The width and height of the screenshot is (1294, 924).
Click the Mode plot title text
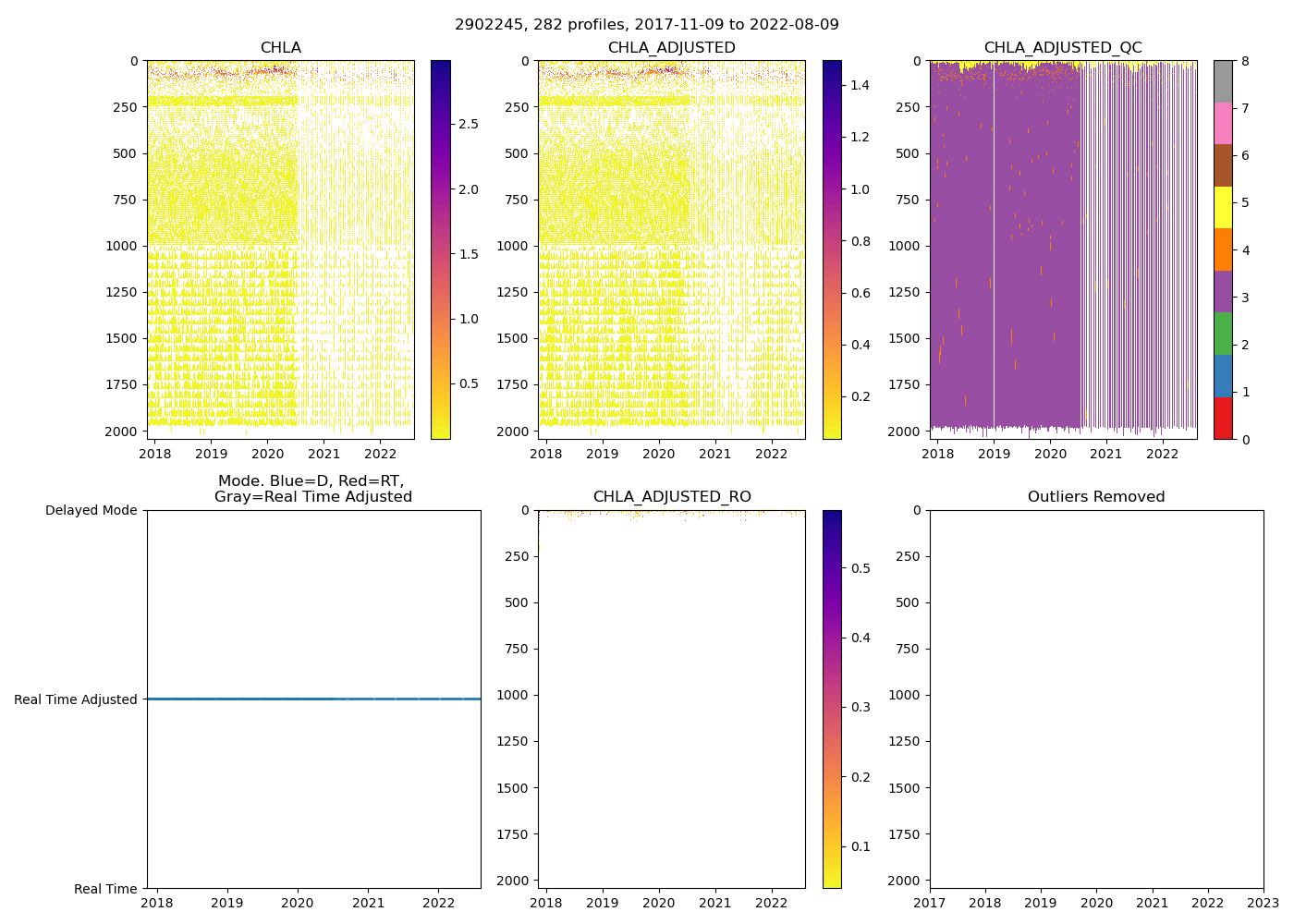(312, 489)
